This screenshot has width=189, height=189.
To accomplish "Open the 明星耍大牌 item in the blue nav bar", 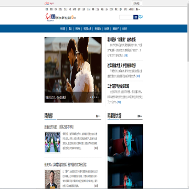I will click(x=87, y=29).
